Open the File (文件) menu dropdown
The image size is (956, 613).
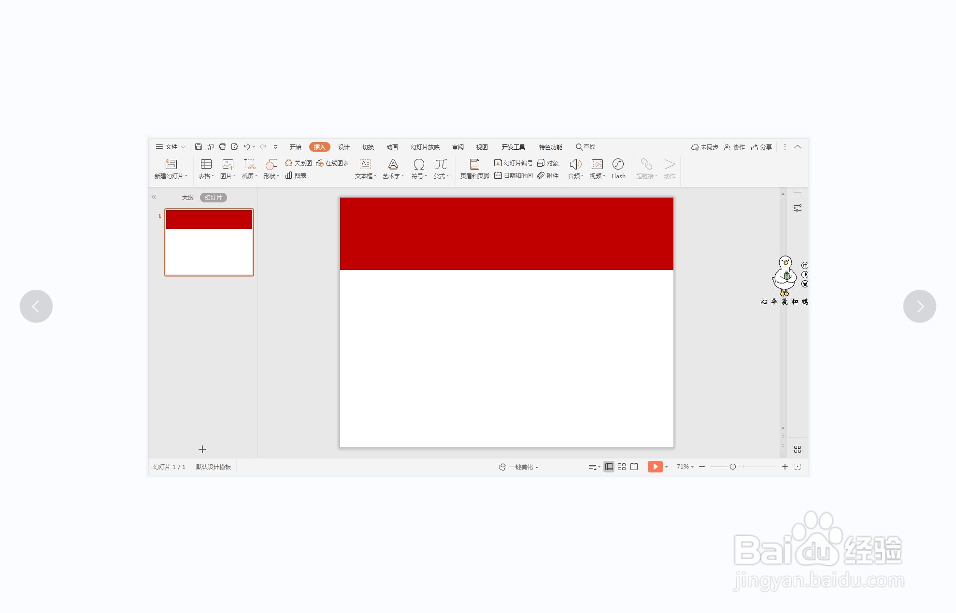click(x=171, y=147)
